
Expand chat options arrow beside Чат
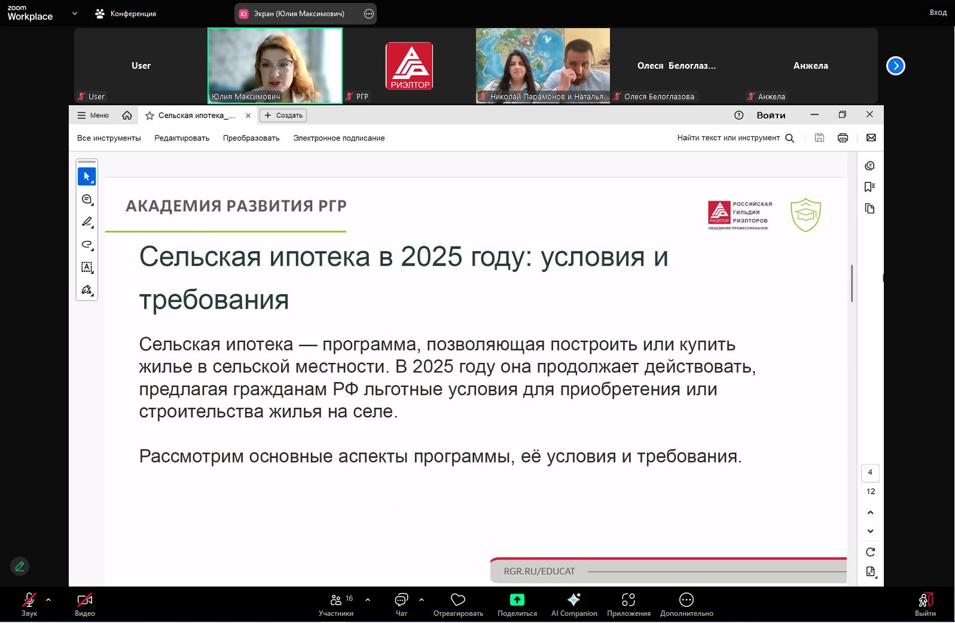422,600
